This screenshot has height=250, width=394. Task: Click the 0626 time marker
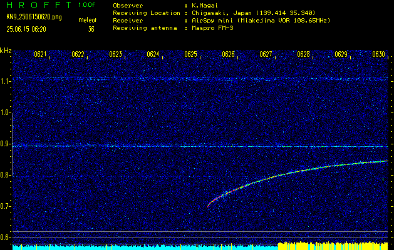pos(228,54)
